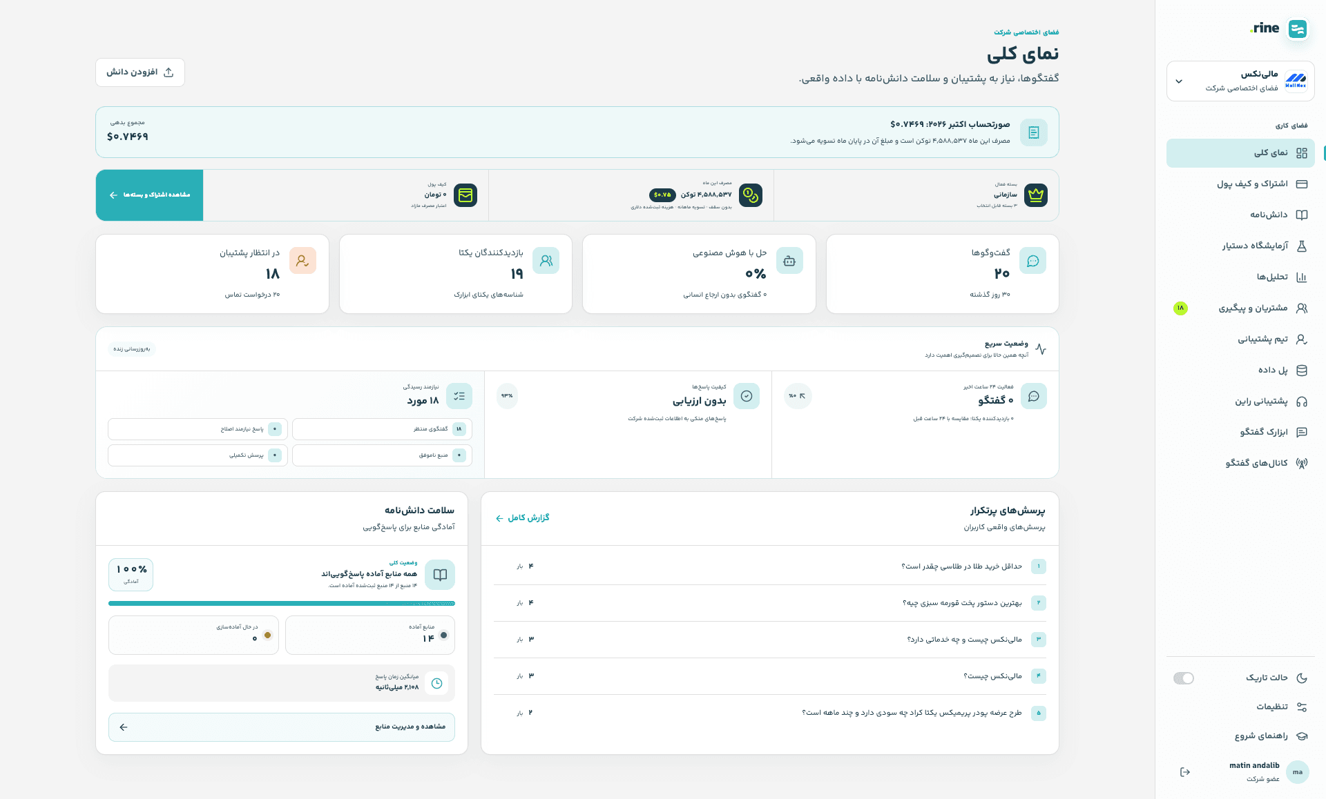Click question بهترین دستور پخت قورمه سبزی چیه؟
Screen dimensions: 1326x799
click(962, 603)
